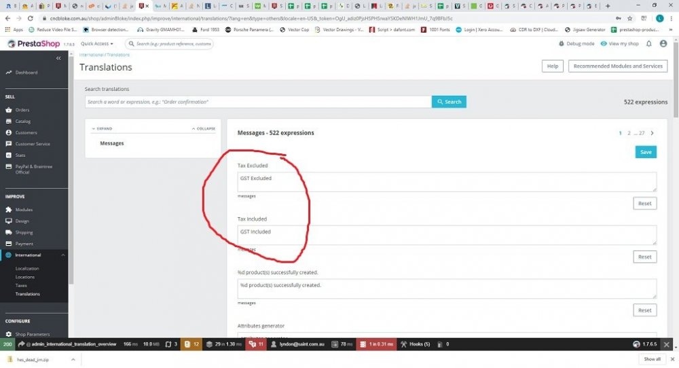Click next page chevron in pagination
The width and height of the screenshot is (679, 368).
coord(652,133)
